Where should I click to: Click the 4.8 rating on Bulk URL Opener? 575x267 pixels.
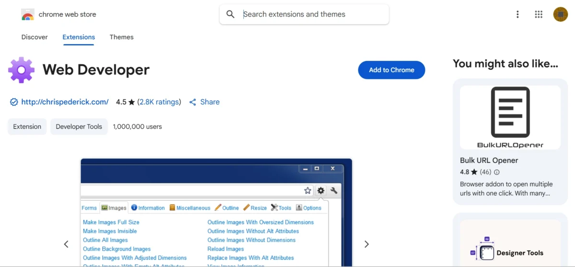point(465,172)
